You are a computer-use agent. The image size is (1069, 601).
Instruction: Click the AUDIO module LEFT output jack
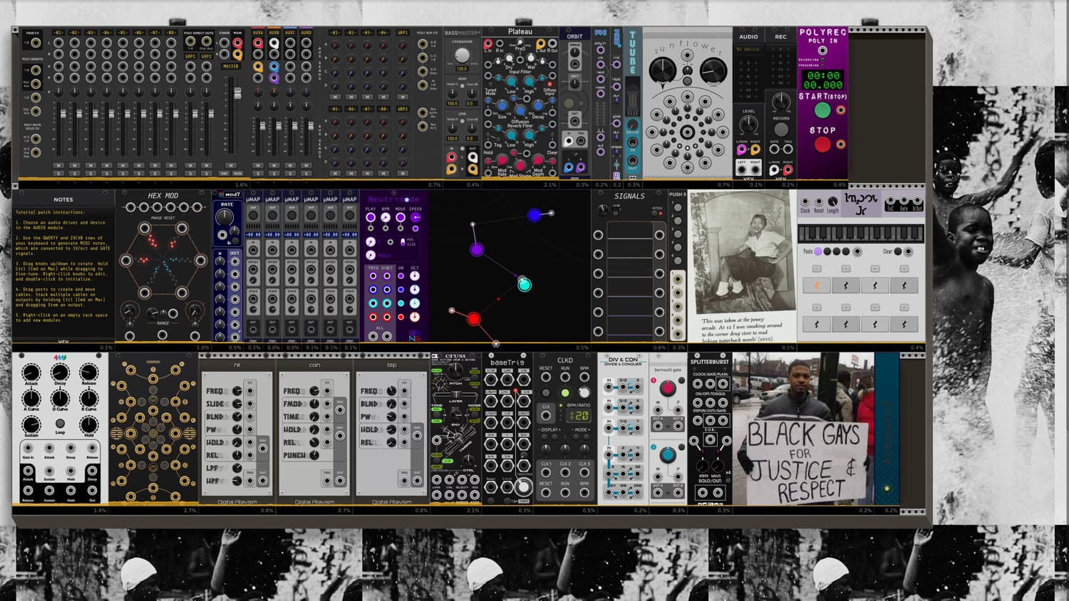[741, 169]
